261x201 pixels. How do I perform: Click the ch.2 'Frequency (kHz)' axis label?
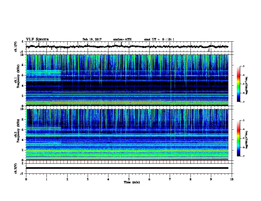tap(18, 131)
